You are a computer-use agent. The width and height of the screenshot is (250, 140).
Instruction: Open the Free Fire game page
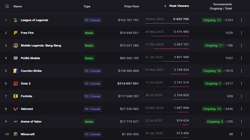pyautogui.click(x=27, y=33)
